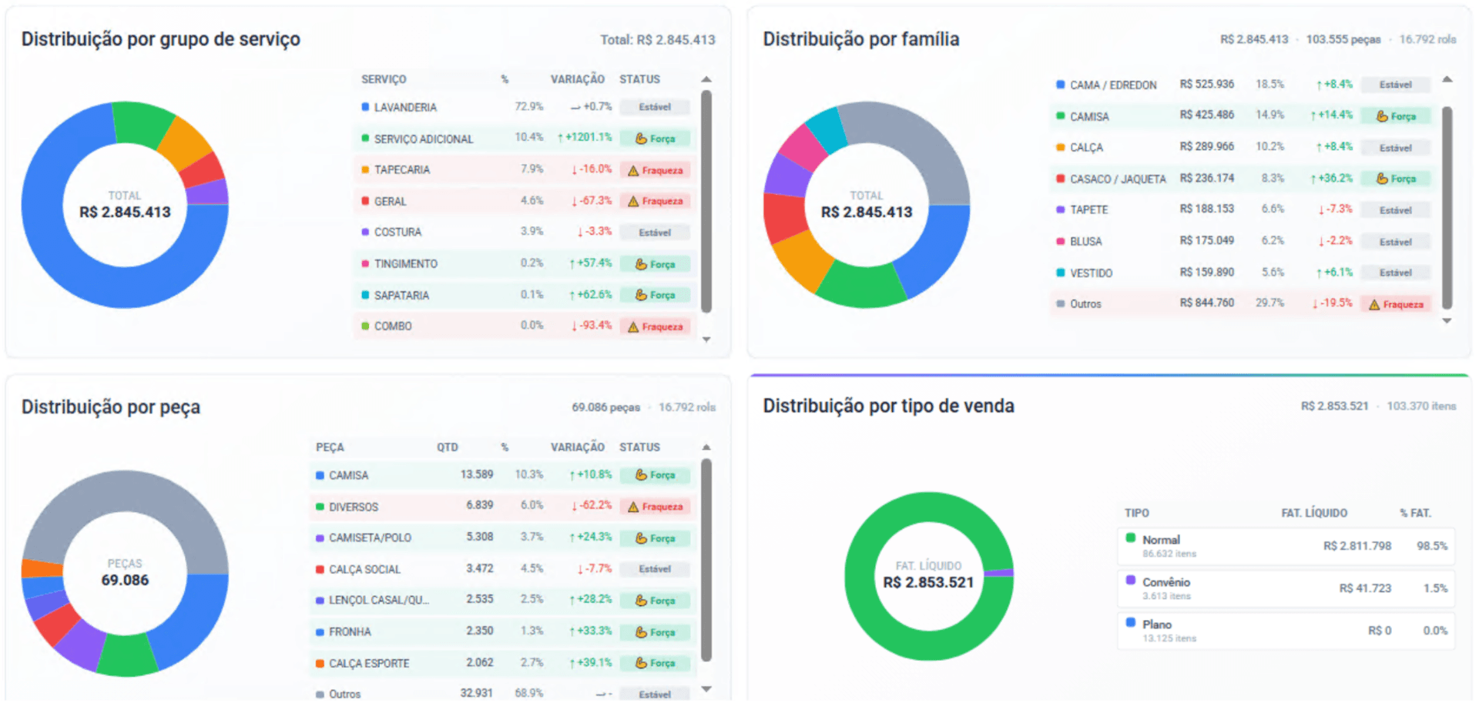Click the CAMISA piece Força badge

tap(655, 475)
